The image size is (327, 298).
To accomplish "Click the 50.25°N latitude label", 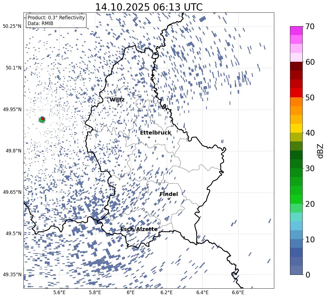I will coord(12,26).
